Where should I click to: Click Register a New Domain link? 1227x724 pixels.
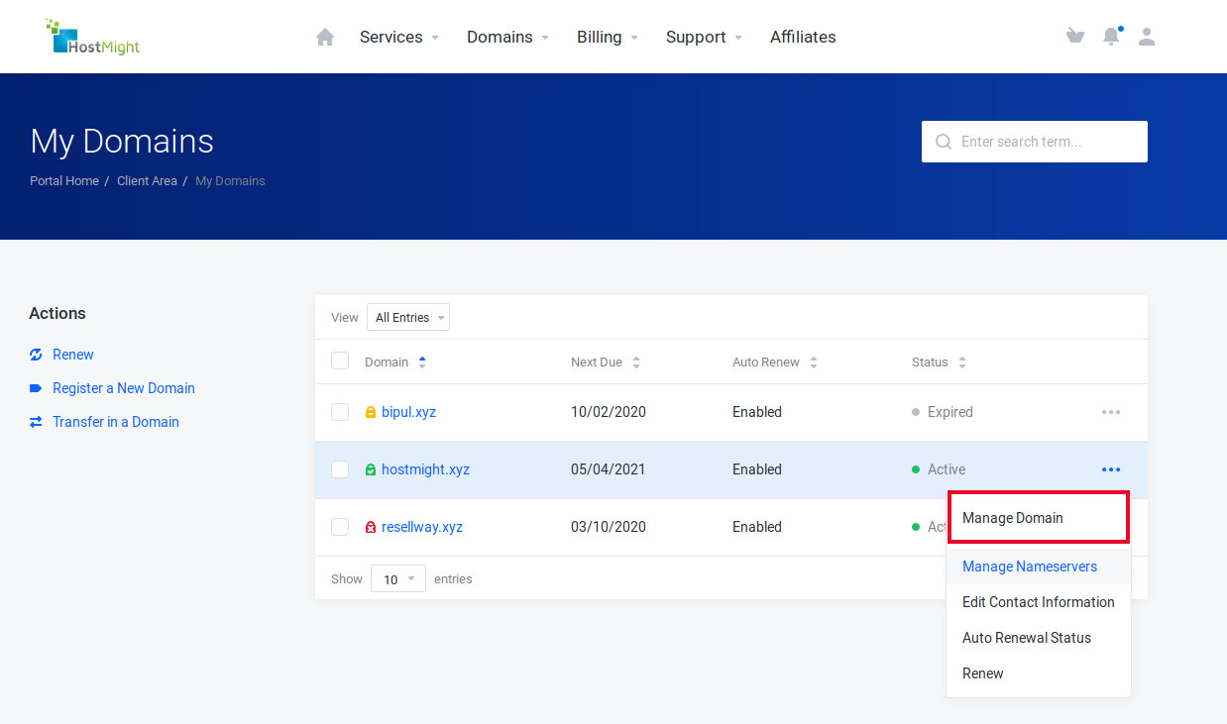(x=123, y=388)
